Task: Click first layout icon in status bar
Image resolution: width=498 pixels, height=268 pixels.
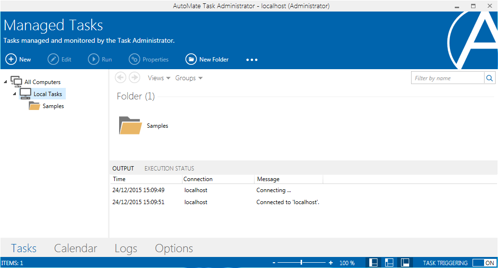Action: point(373,263)
